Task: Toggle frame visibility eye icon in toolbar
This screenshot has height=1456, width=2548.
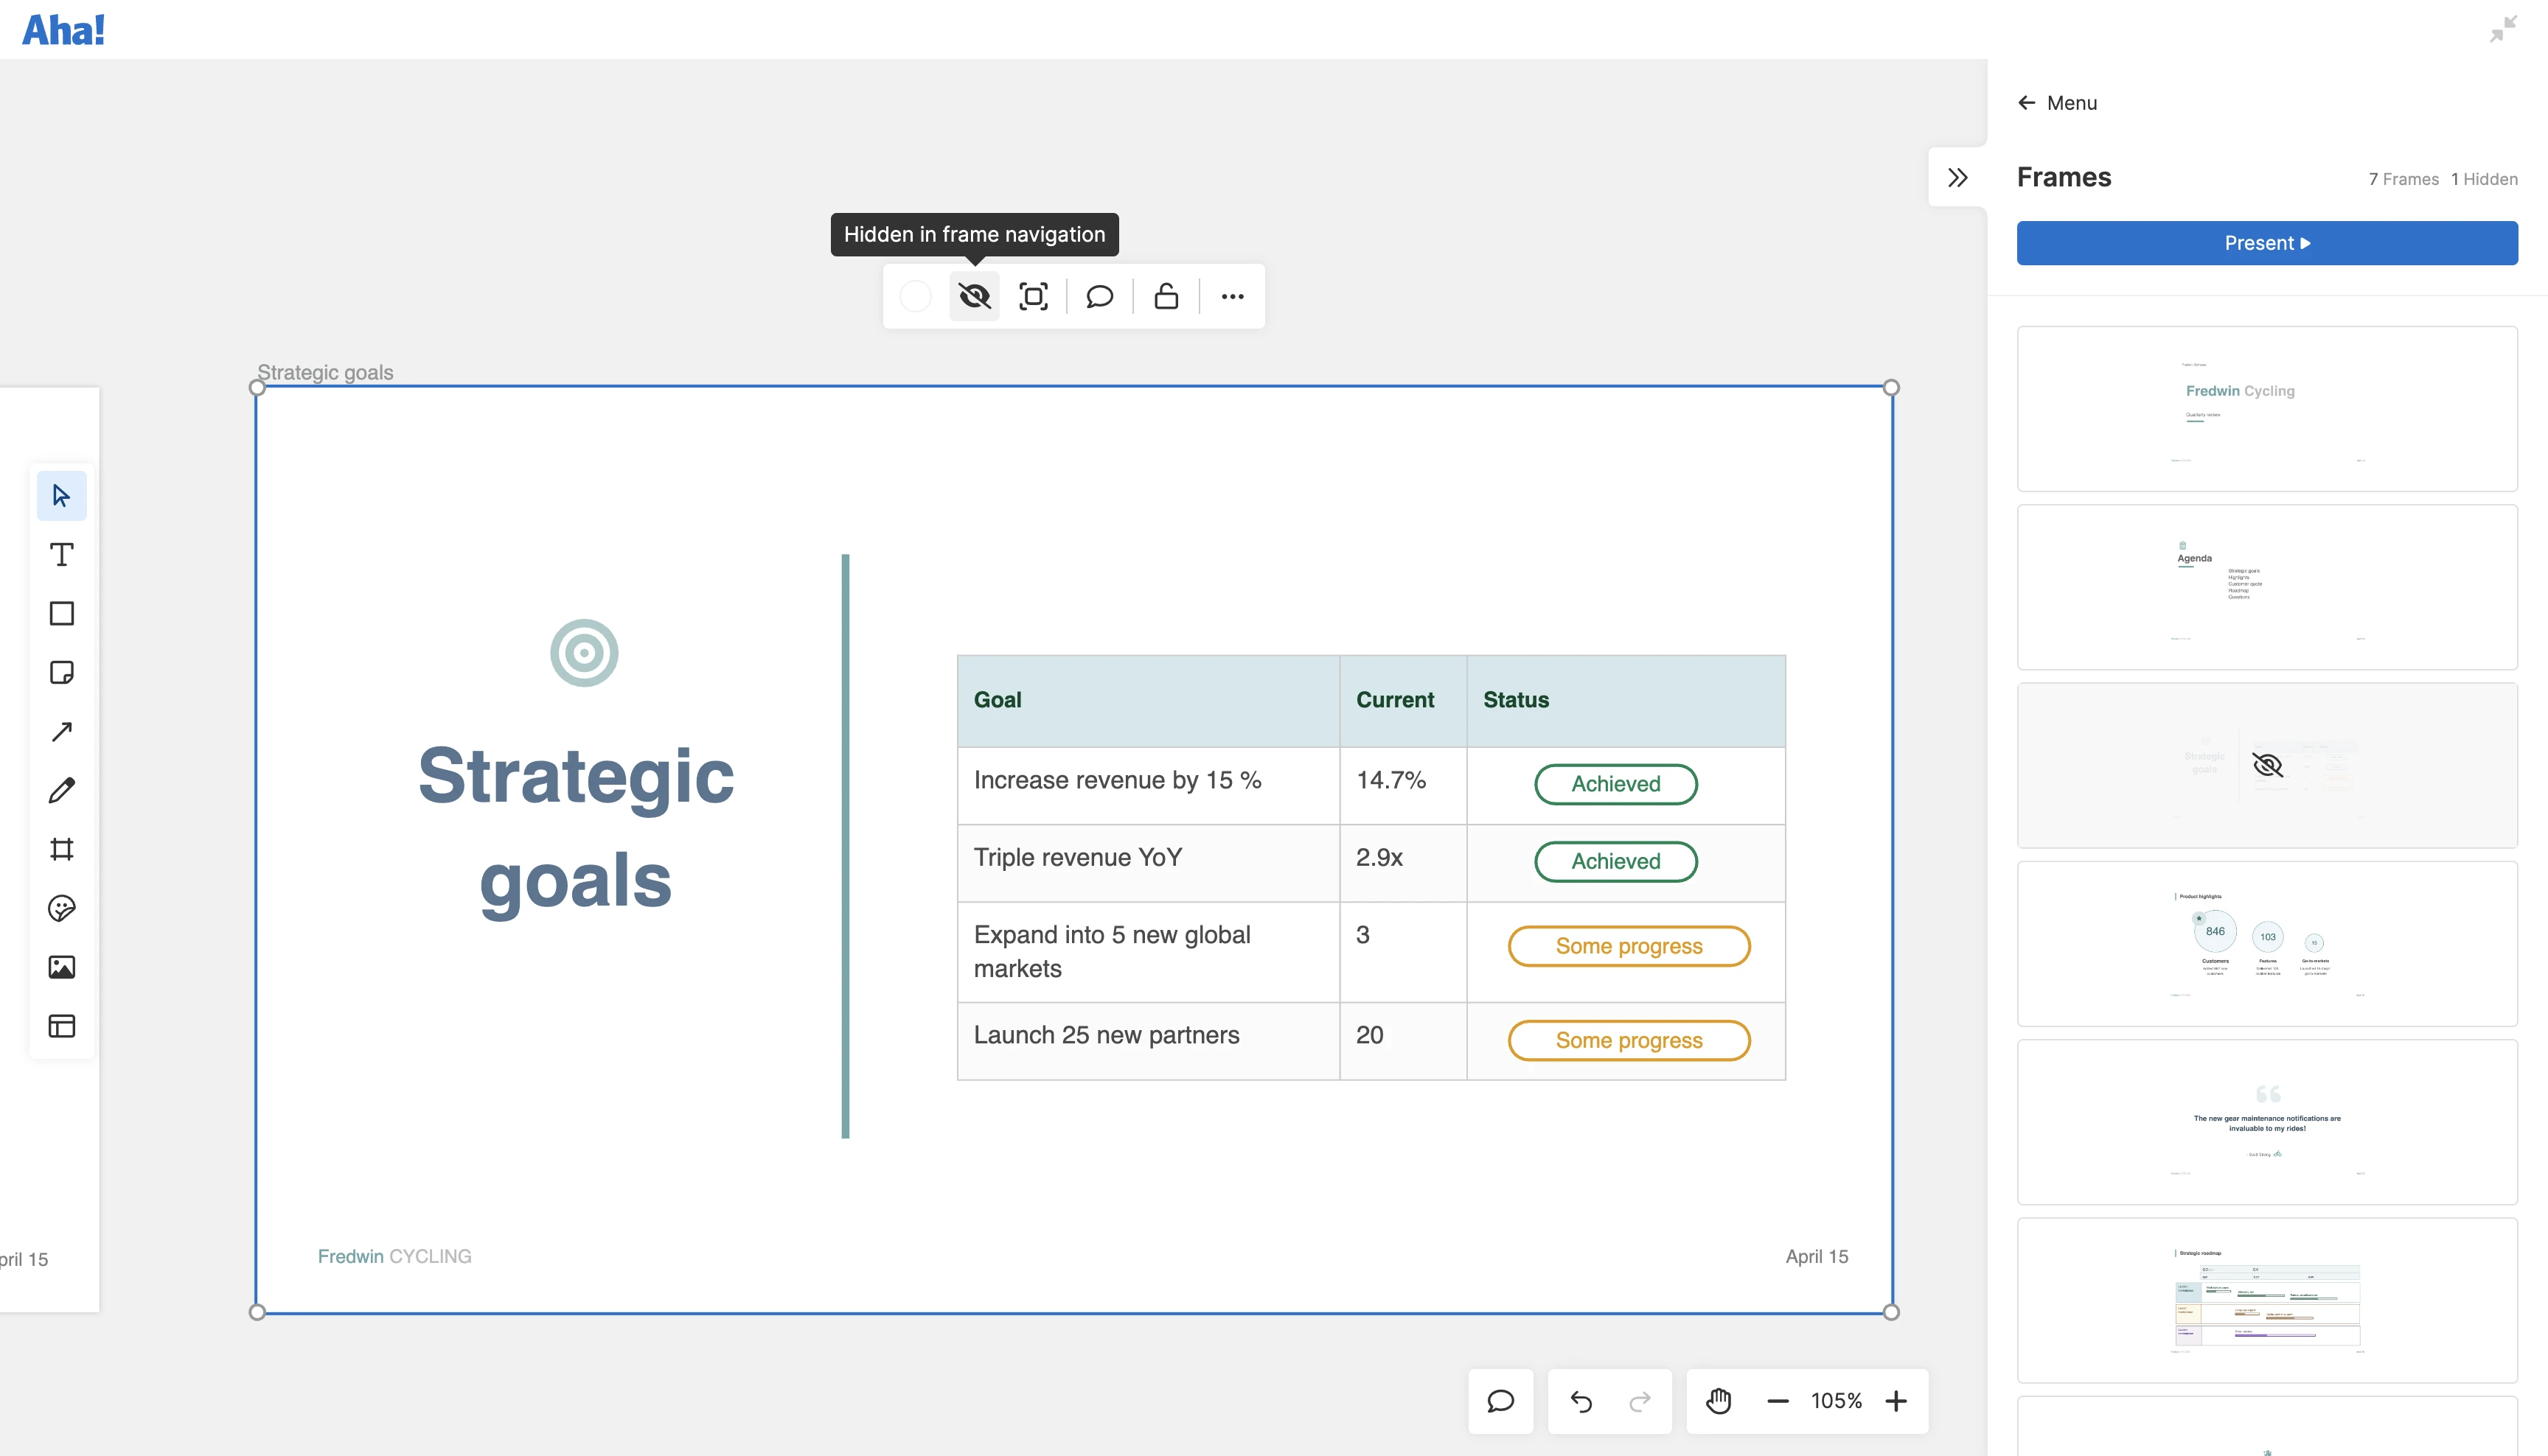Action: (x=973, y=296)
